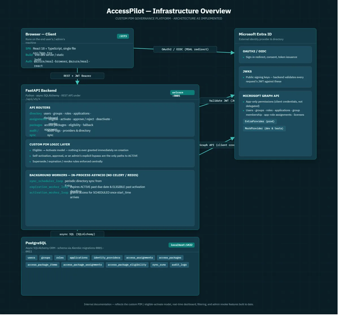Select the users table chip
This screenshot has width=339, height=316.
[x=31, y=258]
